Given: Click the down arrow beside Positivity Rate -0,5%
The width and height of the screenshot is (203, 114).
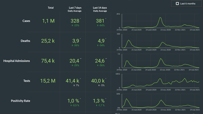Looking at the screenshot, I should [71, 105].
